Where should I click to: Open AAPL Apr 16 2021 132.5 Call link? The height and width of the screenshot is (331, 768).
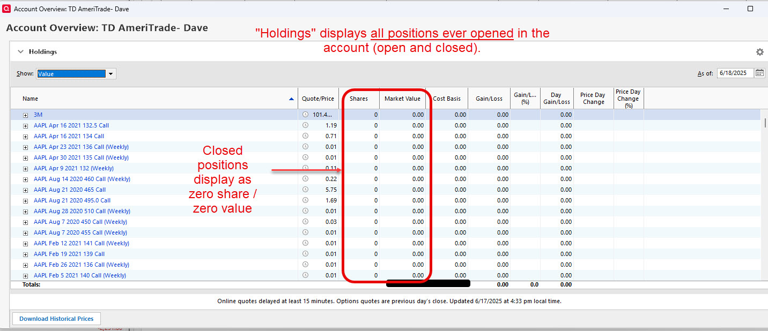[71, 125]
